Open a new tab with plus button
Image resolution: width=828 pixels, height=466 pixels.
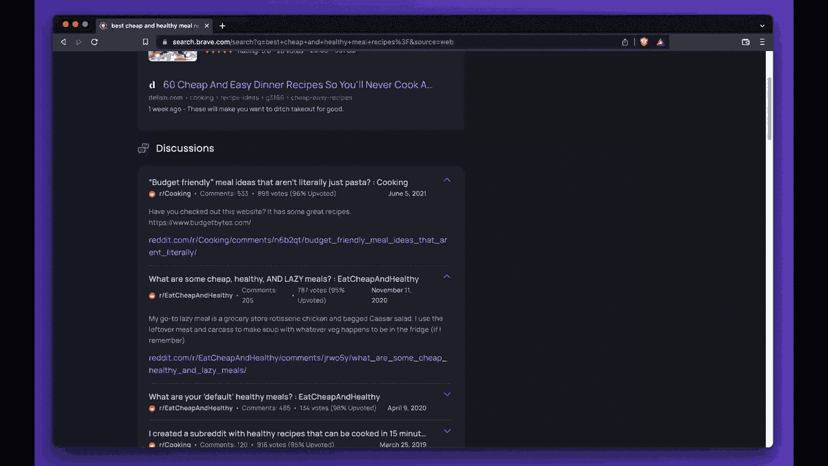(222, 26)
